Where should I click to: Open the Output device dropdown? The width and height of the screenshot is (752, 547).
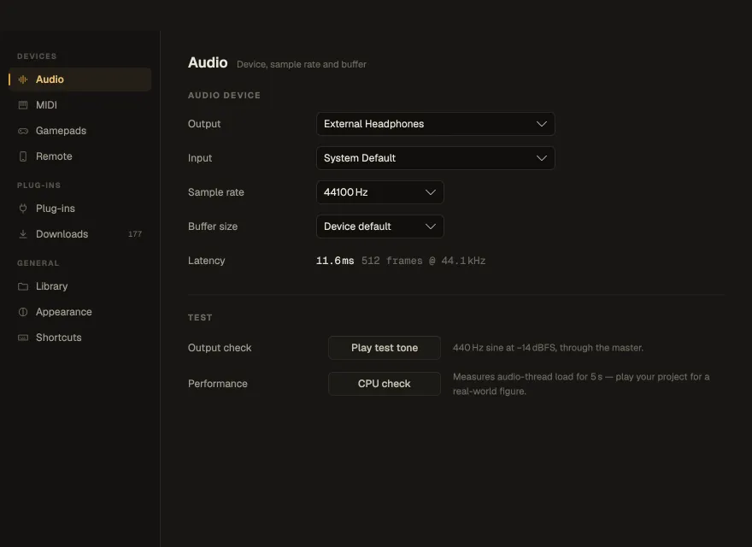(x=436, y=124)
